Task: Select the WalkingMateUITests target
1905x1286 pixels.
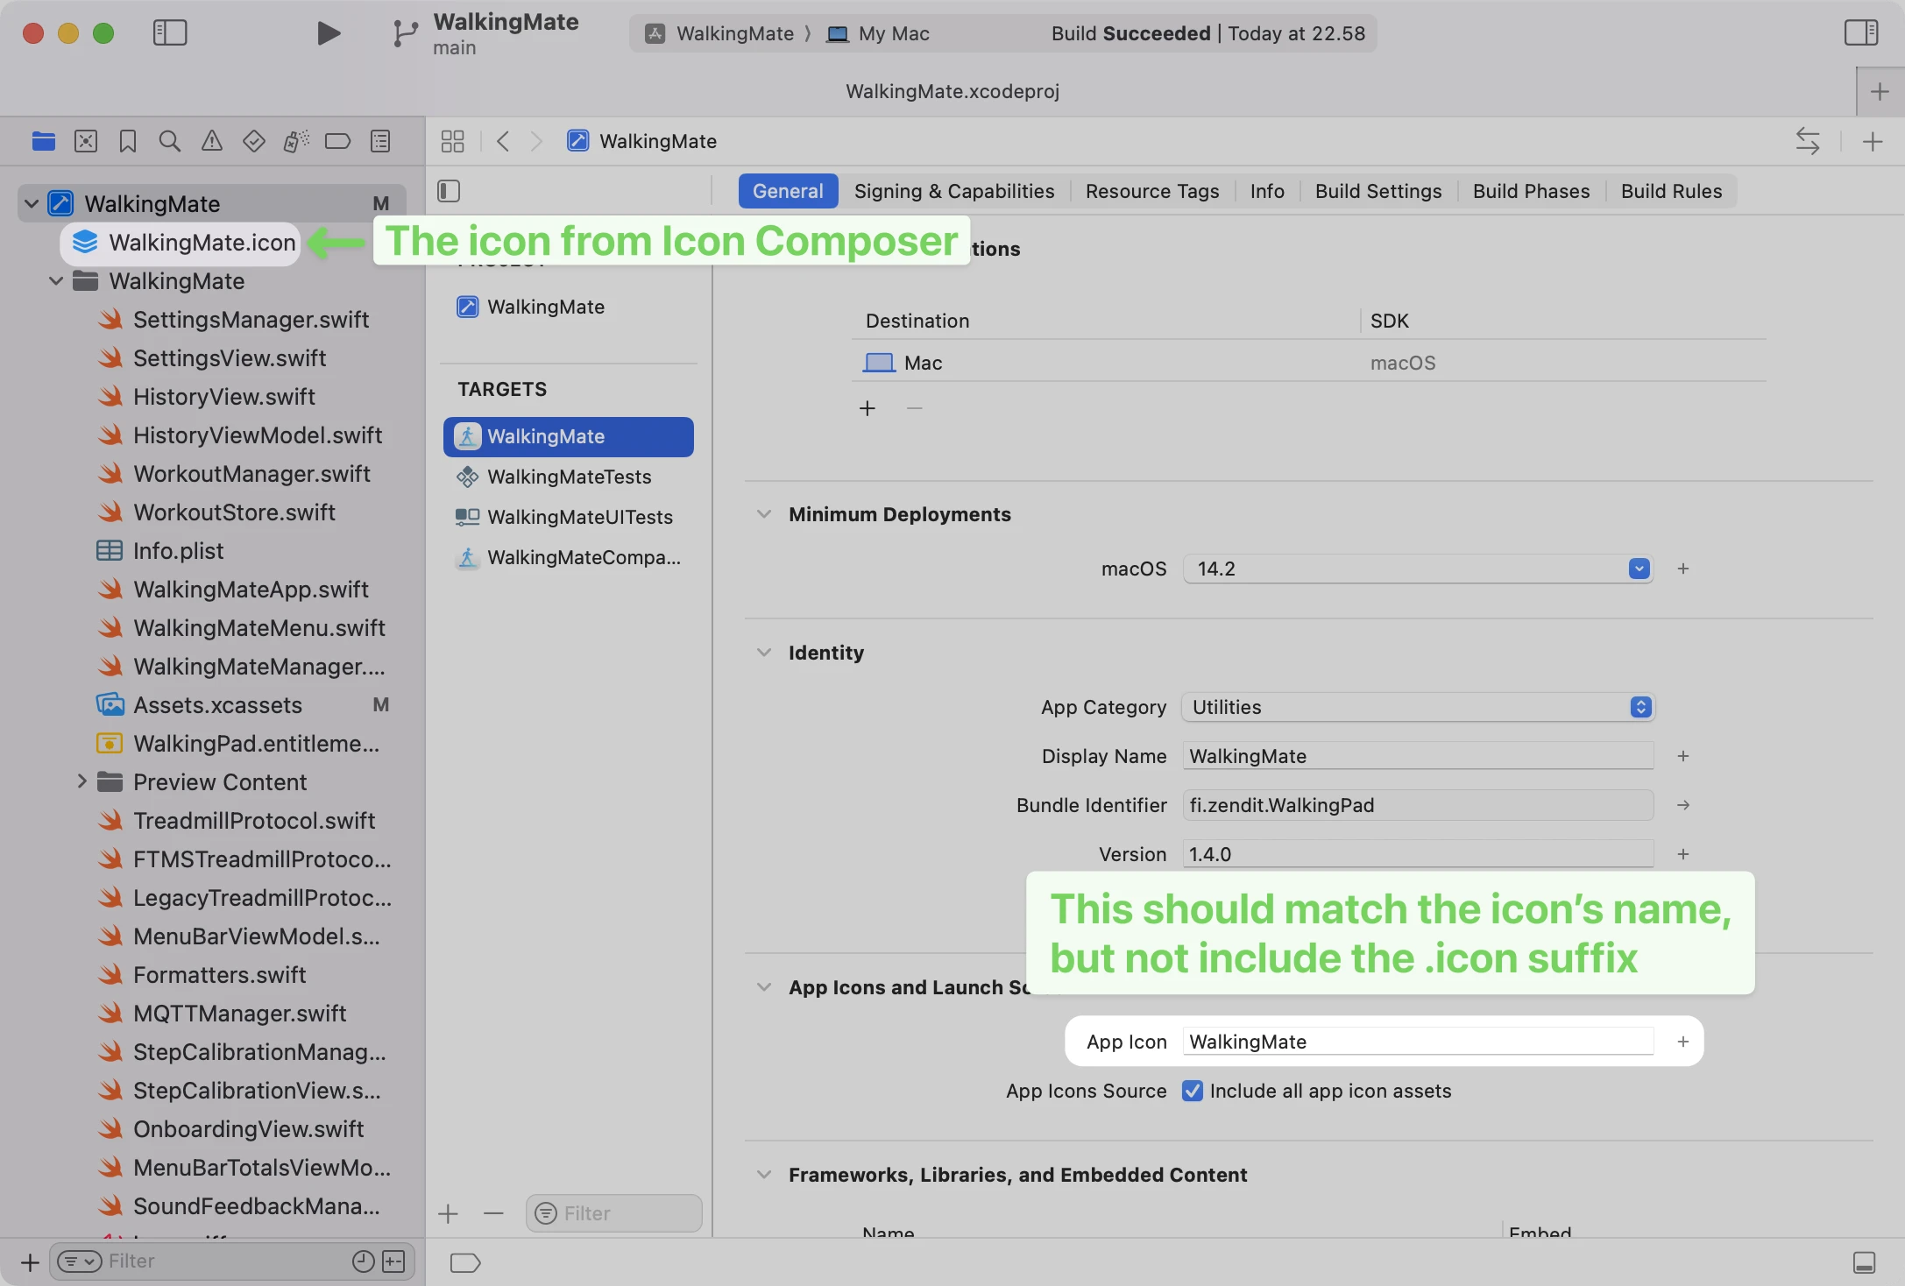Action: coord(569,517)
